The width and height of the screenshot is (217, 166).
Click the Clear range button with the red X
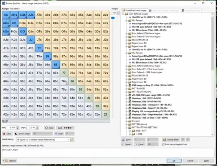(x=7, y=133)
